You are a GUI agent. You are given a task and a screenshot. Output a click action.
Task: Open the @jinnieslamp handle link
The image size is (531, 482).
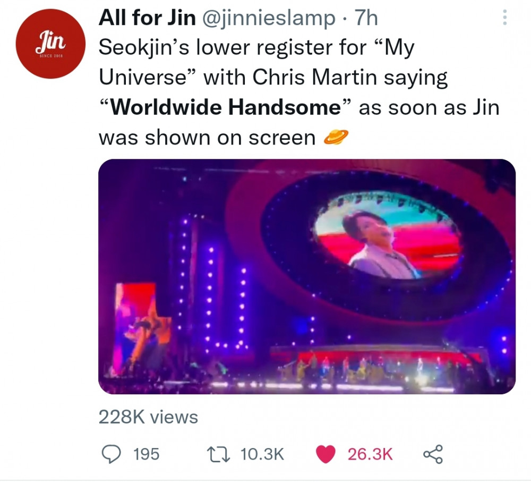tap(269, 18)
